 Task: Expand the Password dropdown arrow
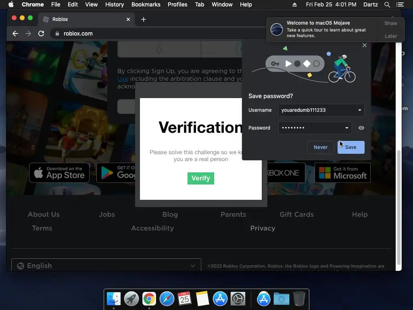tap(347, 128)
